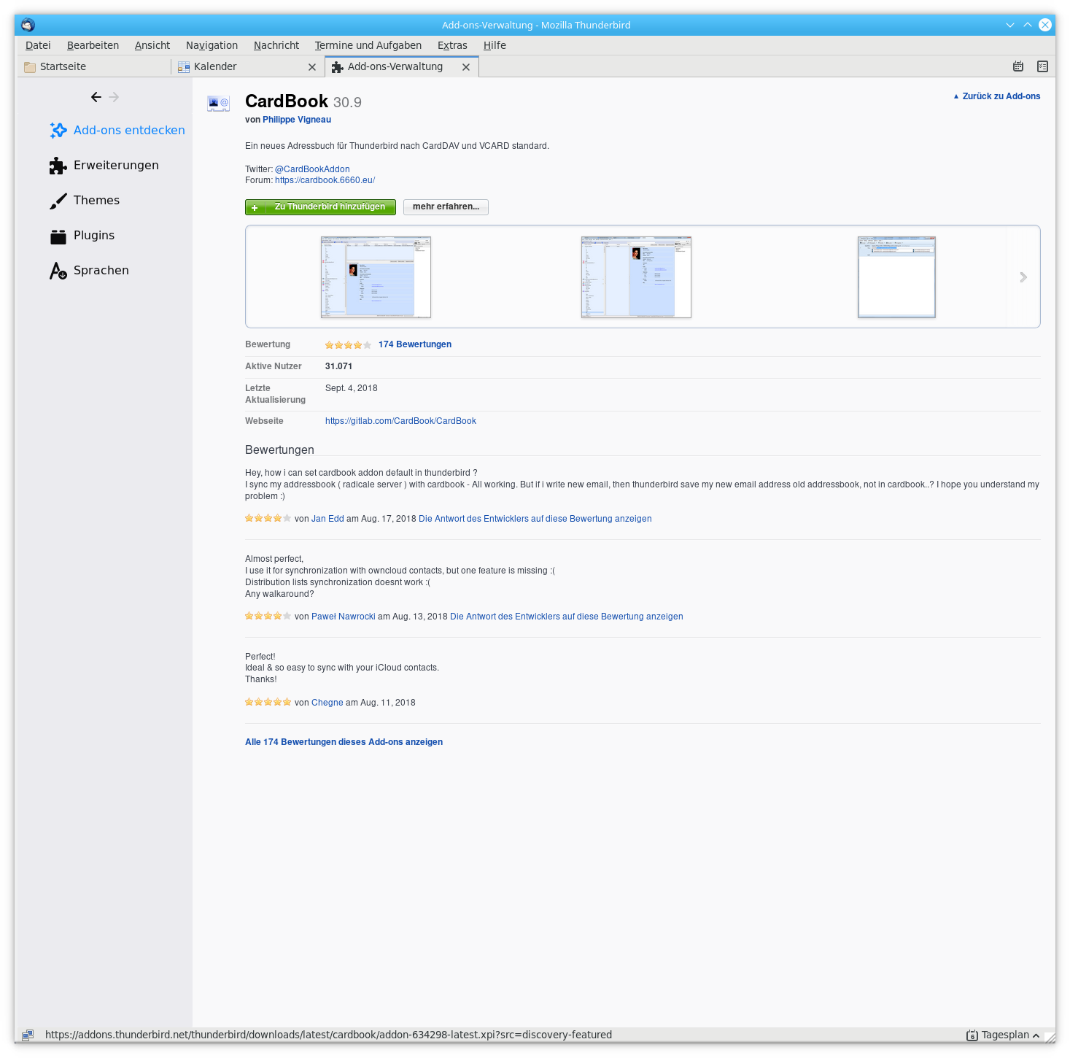1070x1058 pixels.
Task: Switch to the Kalender tab
Action: 215,66
